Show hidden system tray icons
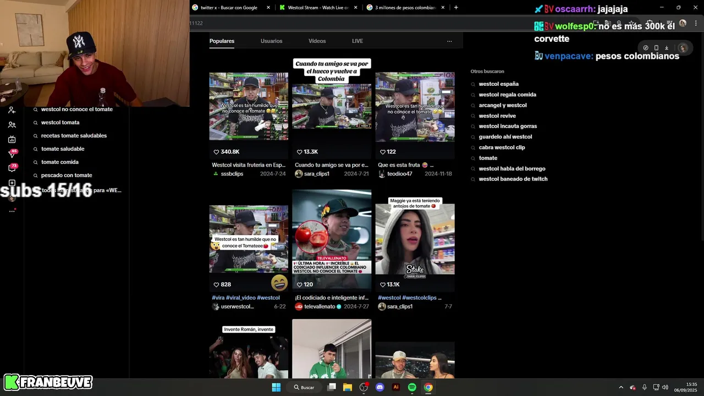The height and width of the screenshot is (396, 704). point(621,387)
